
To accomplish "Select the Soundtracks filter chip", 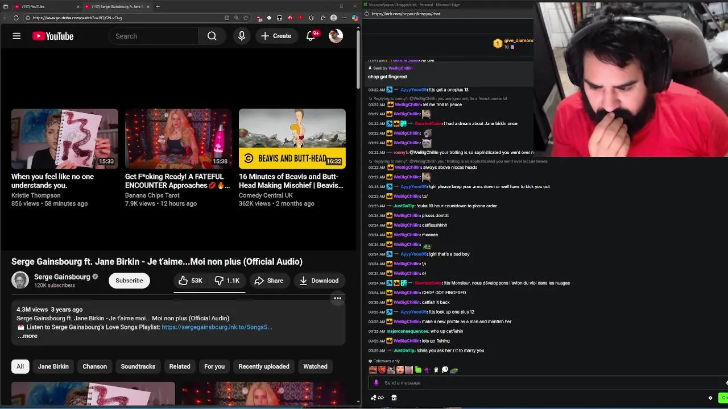I will point(138,366).
